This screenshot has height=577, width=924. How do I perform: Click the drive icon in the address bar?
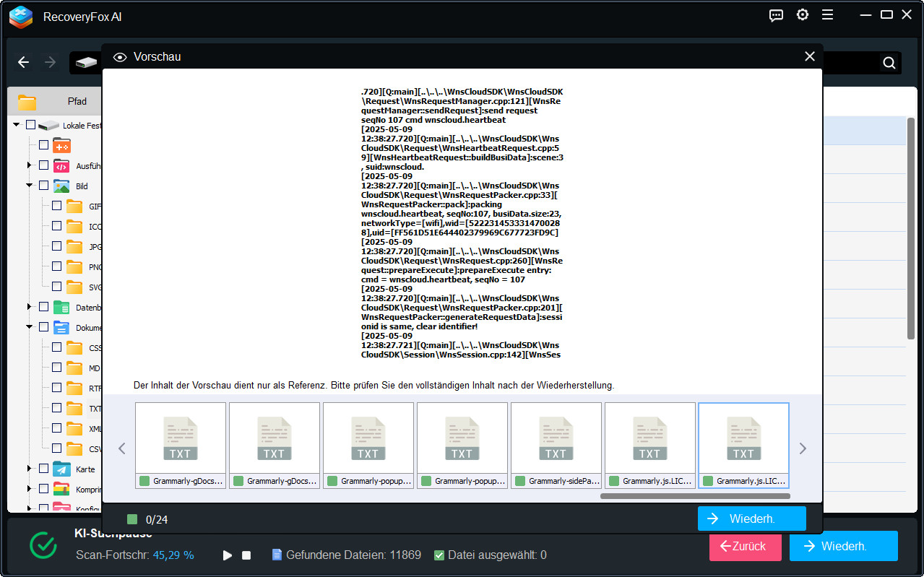click(x=86, y=63)
